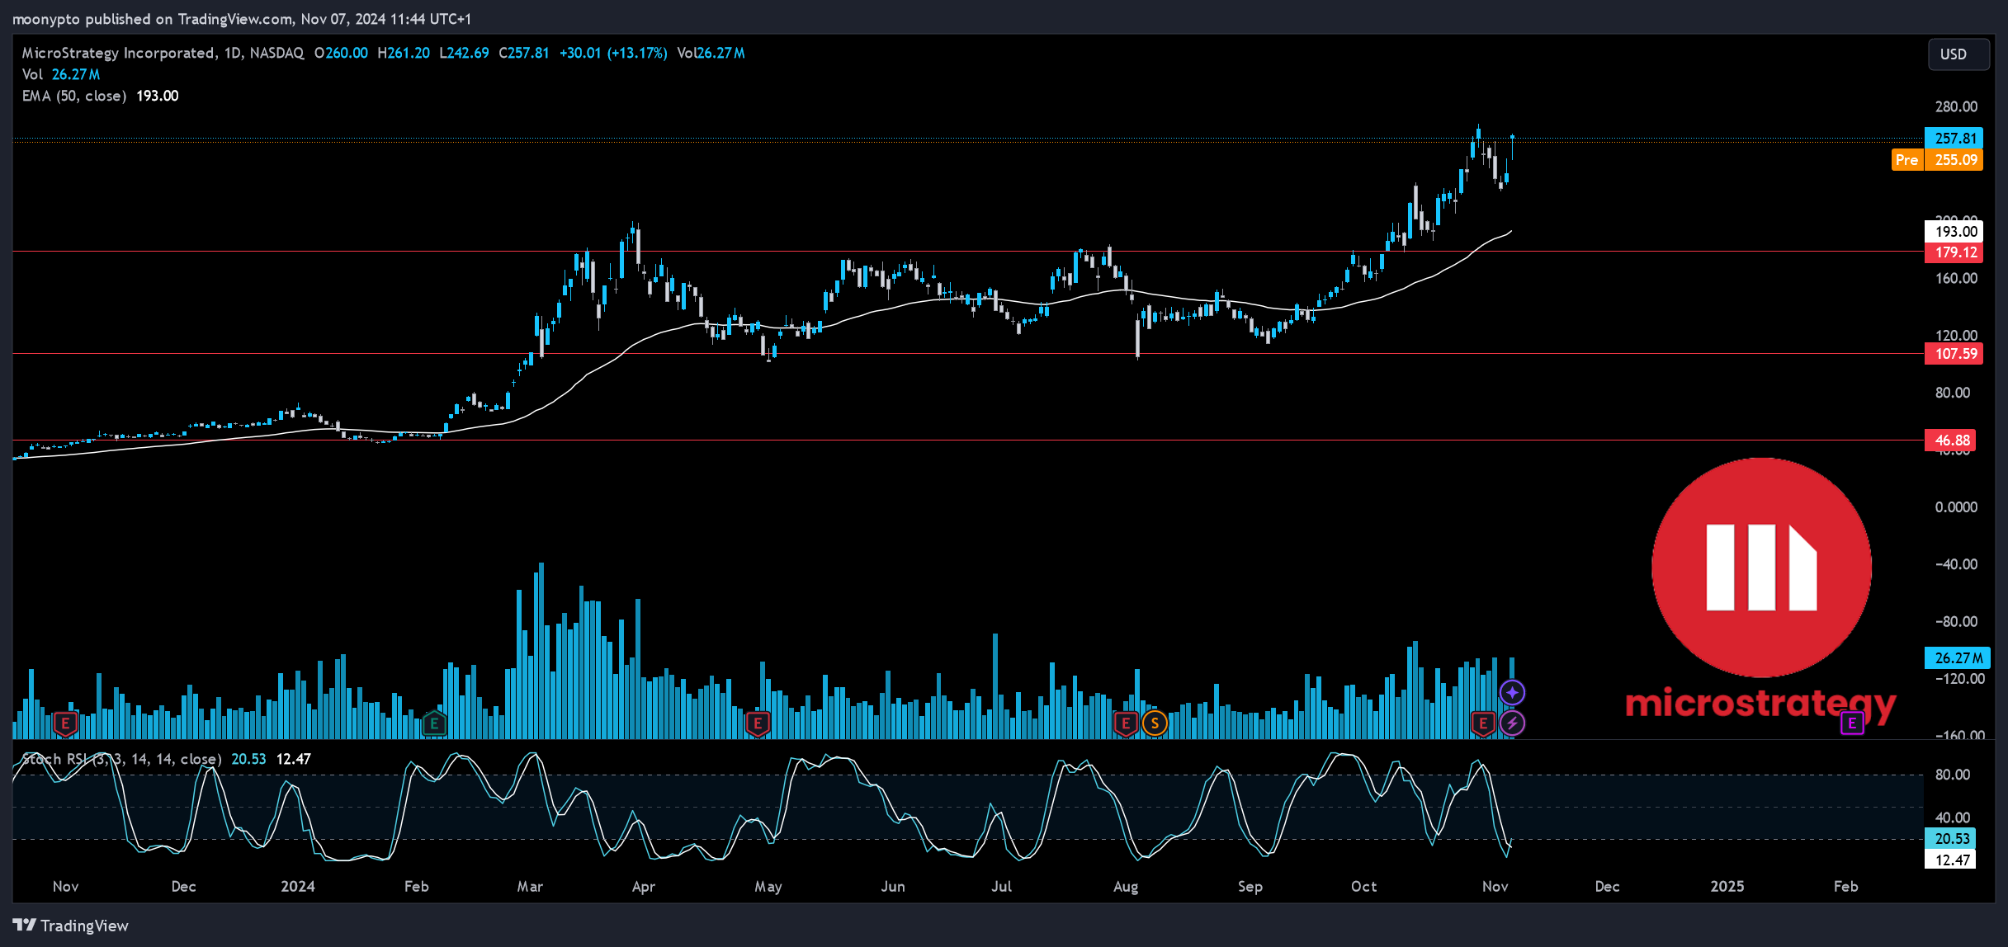Click the L242.69 low value in legend
This screenshot has width=2008, height=947.
(x=464, y=53)
